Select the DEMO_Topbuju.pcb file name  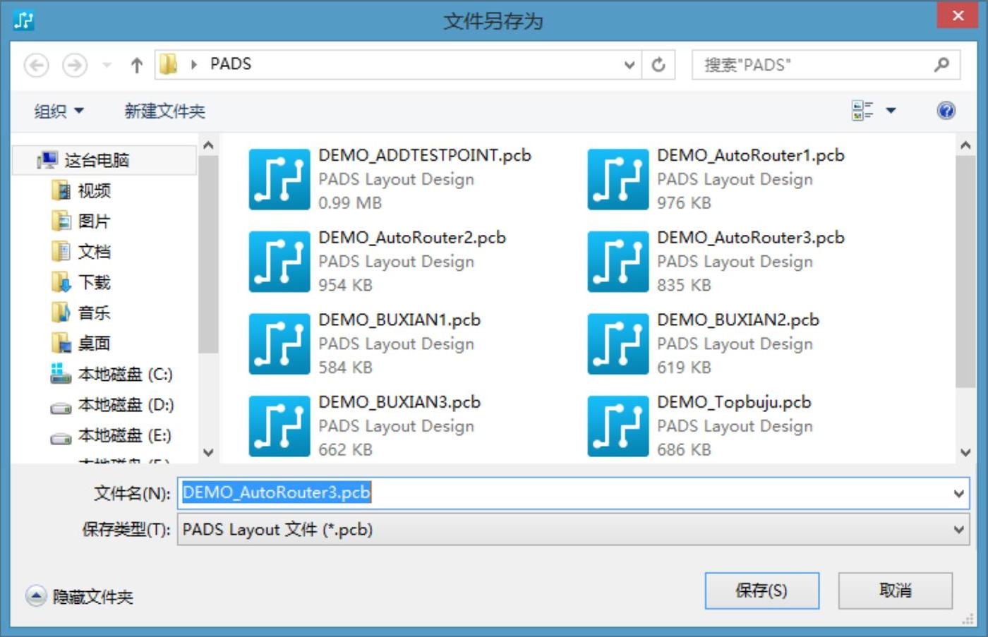coord(734,402)
